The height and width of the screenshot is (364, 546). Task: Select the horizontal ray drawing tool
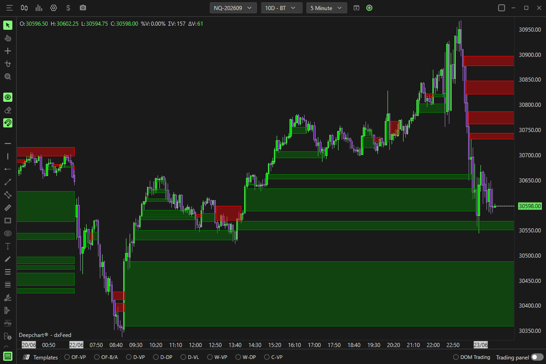[8, 169]
